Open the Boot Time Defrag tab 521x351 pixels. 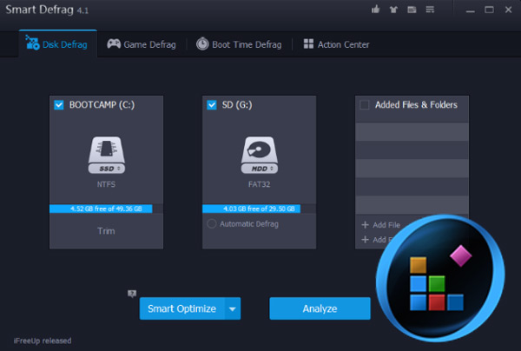[239, 44]
